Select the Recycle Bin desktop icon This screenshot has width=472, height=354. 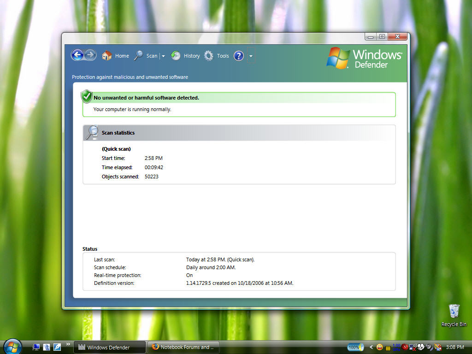[x=454, y=315]
